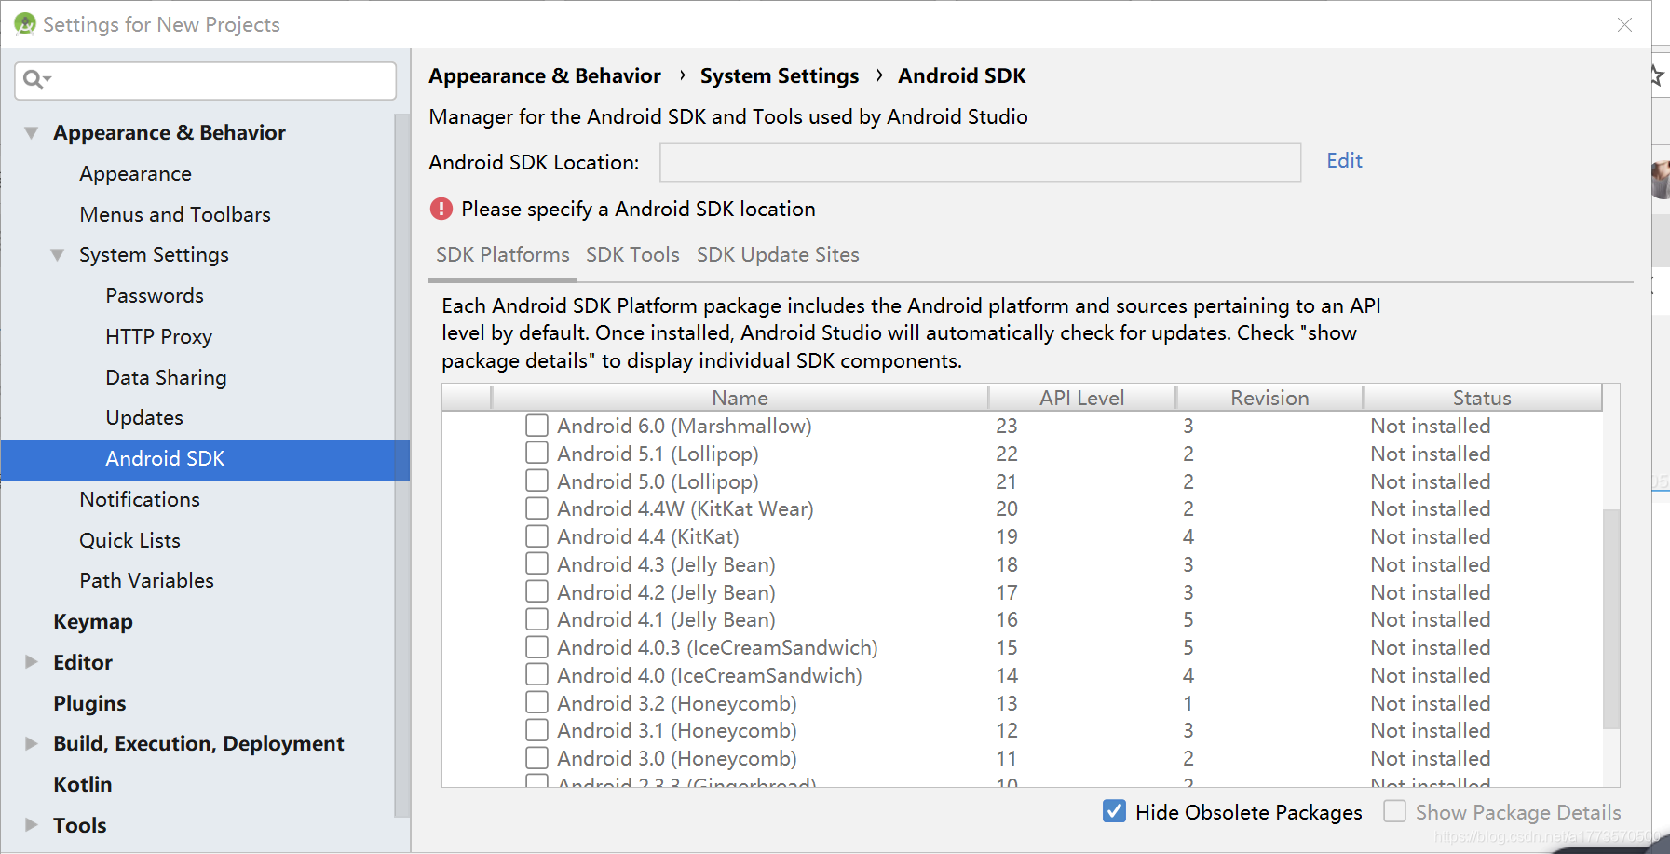Image resolution: width=1670 pixels, height=854 pixels.
Task: Sort table by Status column header
Action: click(x=1482, y=399)
